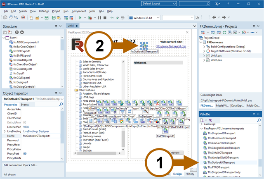Click Quick Edit... link

30,165
